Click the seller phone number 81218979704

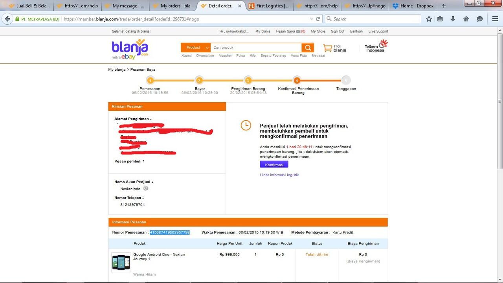132,205
